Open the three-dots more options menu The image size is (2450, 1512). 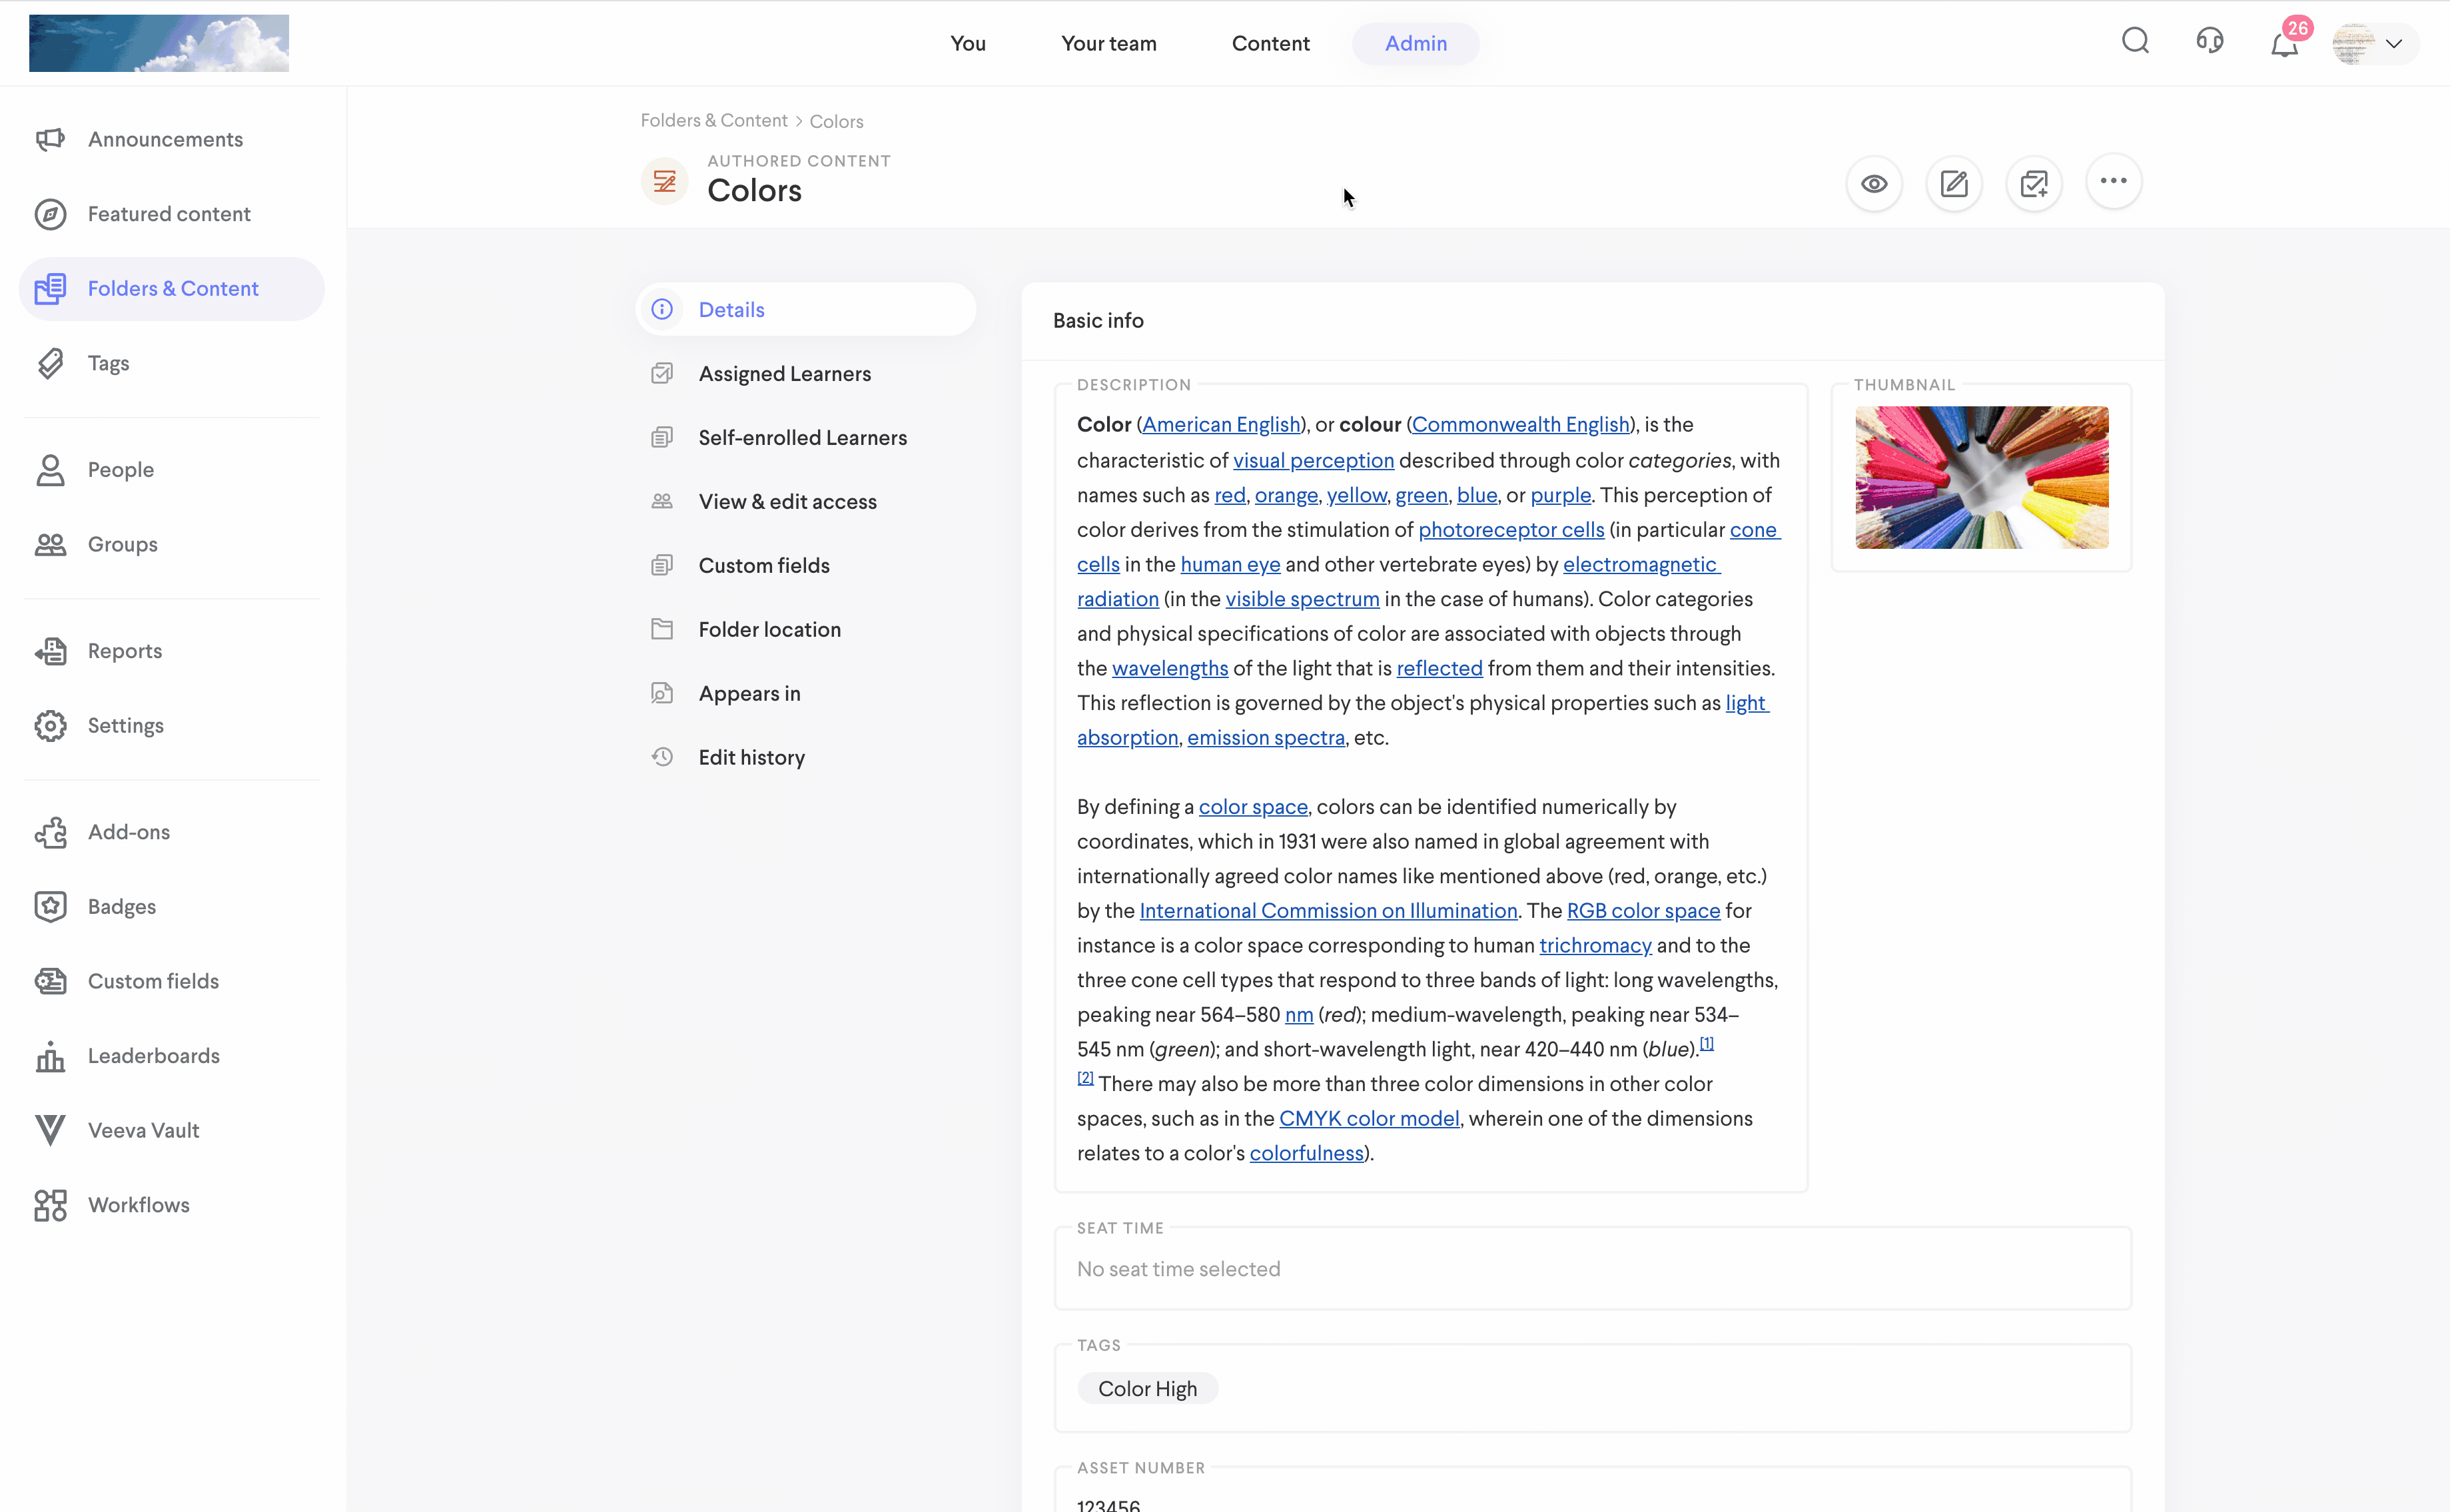[2113, 181]
